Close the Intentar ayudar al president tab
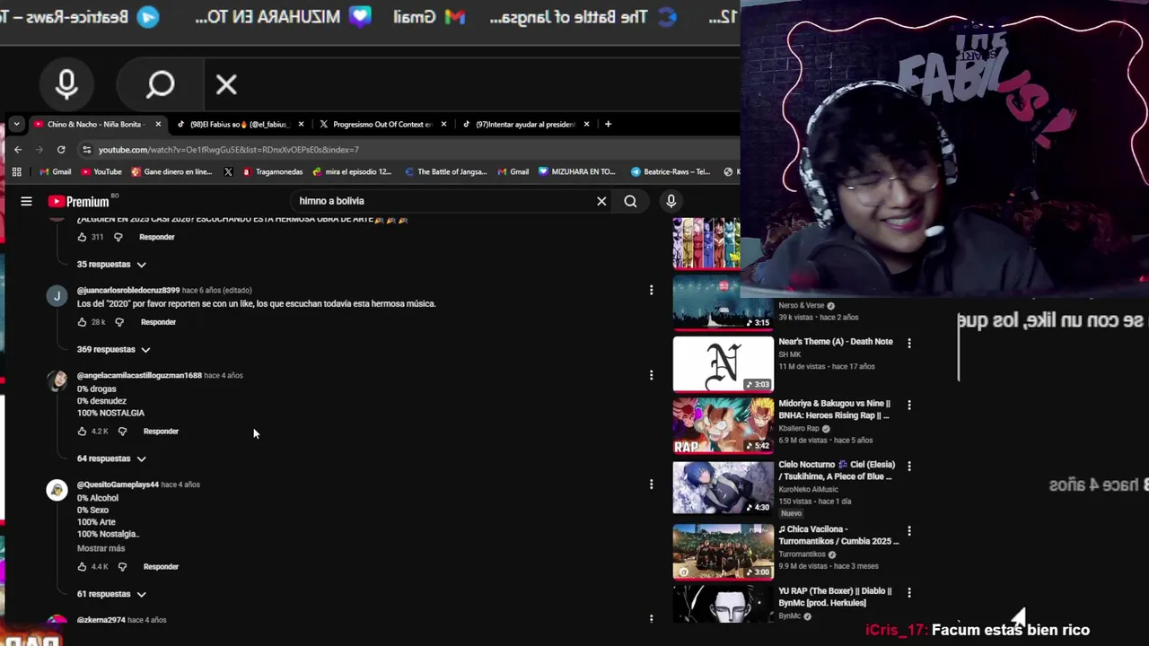The height and width of the screenshot is (646, 1149). 586,124
